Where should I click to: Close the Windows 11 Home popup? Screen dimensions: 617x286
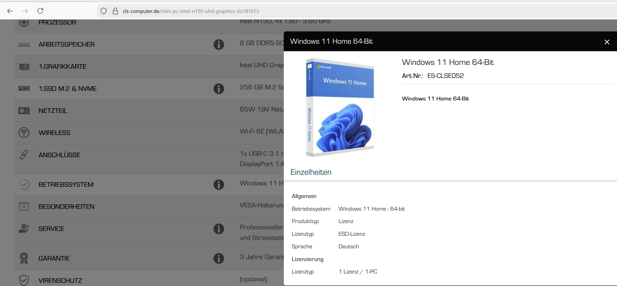(x=607, y=42)
